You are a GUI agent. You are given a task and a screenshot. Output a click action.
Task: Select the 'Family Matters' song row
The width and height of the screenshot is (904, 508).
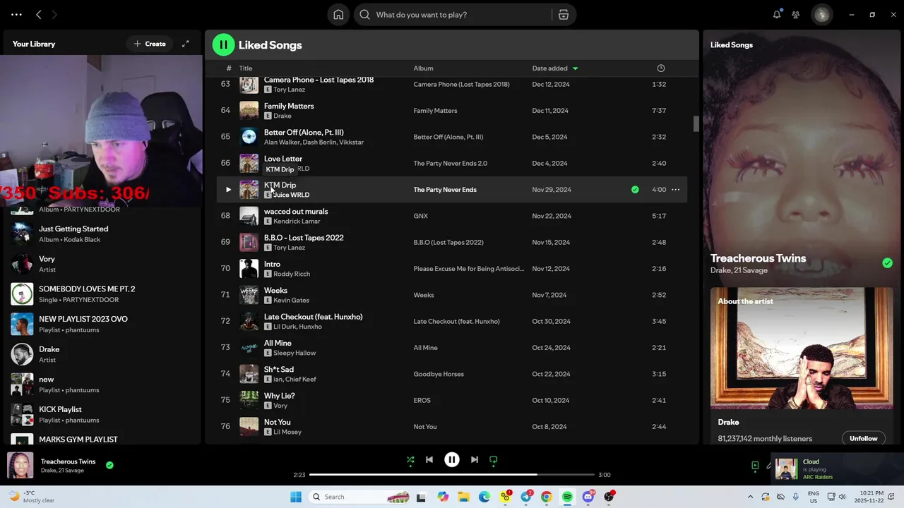(x=452, y=111)
